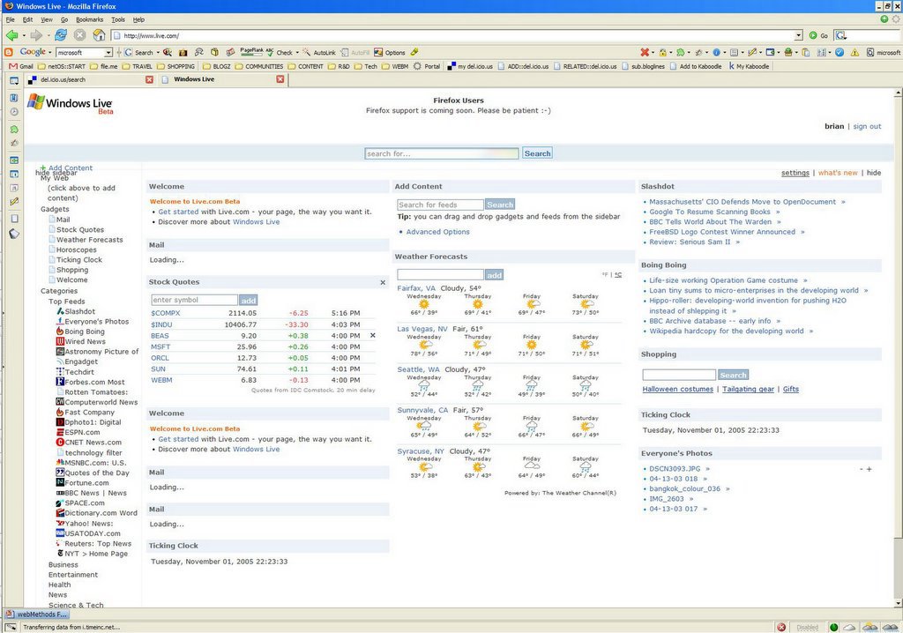Click the main Search button
The height and width of the screenshot is (633, 903).
(x=537, y=153)
